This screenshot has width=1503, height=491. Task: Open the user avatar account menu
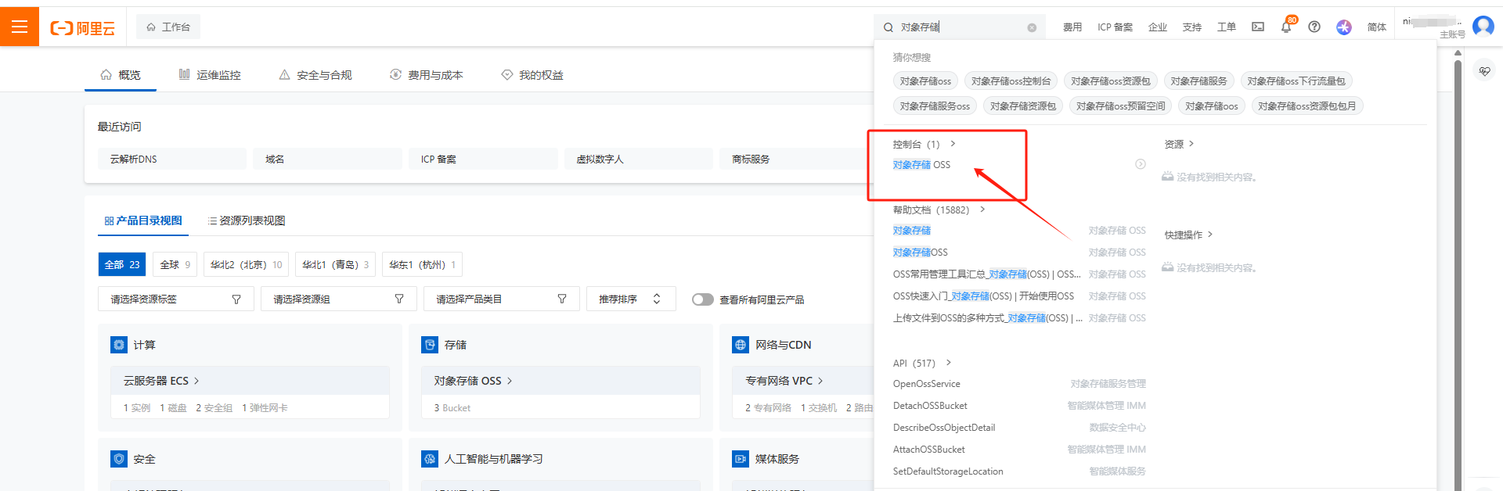coord(1483,26)
